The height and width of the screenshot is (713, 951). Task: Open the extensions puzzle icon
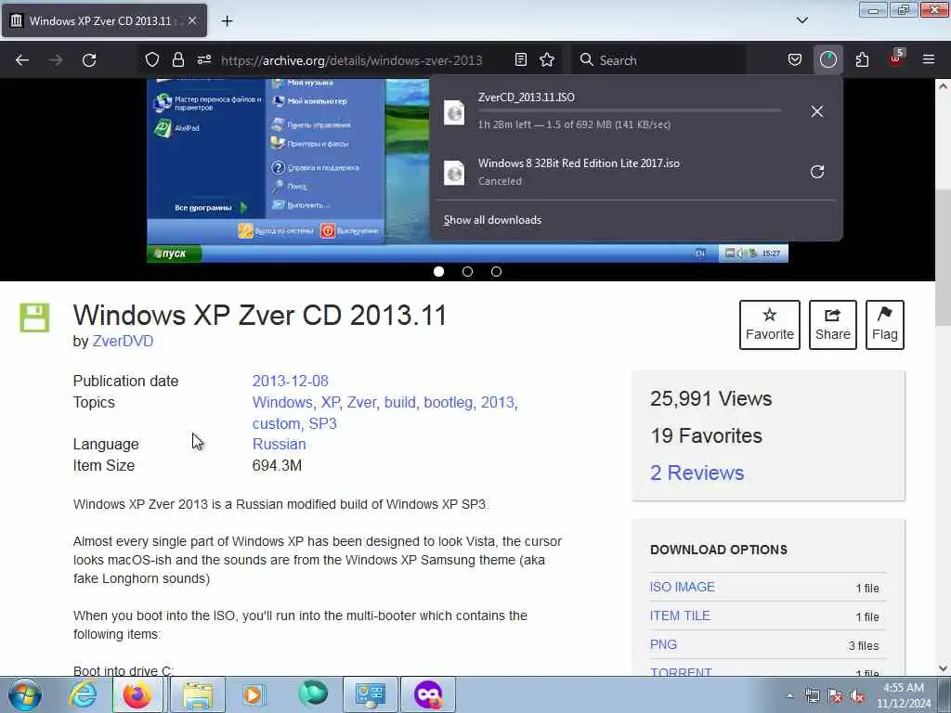[x=862, y=59]
